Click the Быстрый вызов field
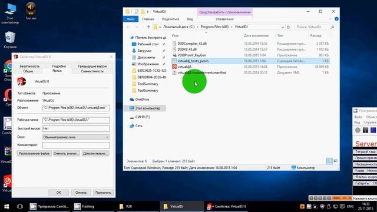377x212 pixels. 76,128
